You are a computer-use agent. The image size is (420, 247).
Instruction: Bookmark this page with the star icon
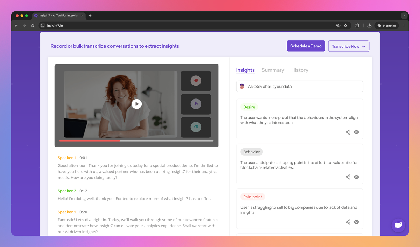pyautogui.click(x=345, y=26)
